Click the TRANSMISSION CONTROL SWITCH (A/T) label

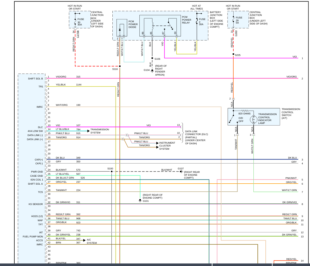[x=291, y=113]
